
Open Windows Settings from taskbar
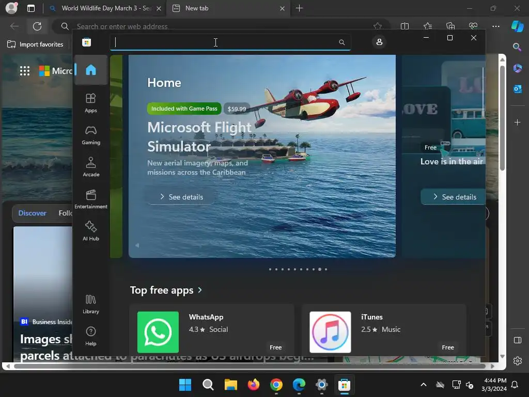(x=321, y=385)
